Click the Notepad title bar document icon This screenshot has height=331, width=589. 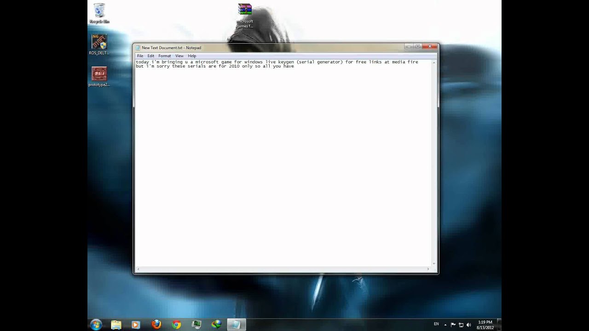[138, 48]
